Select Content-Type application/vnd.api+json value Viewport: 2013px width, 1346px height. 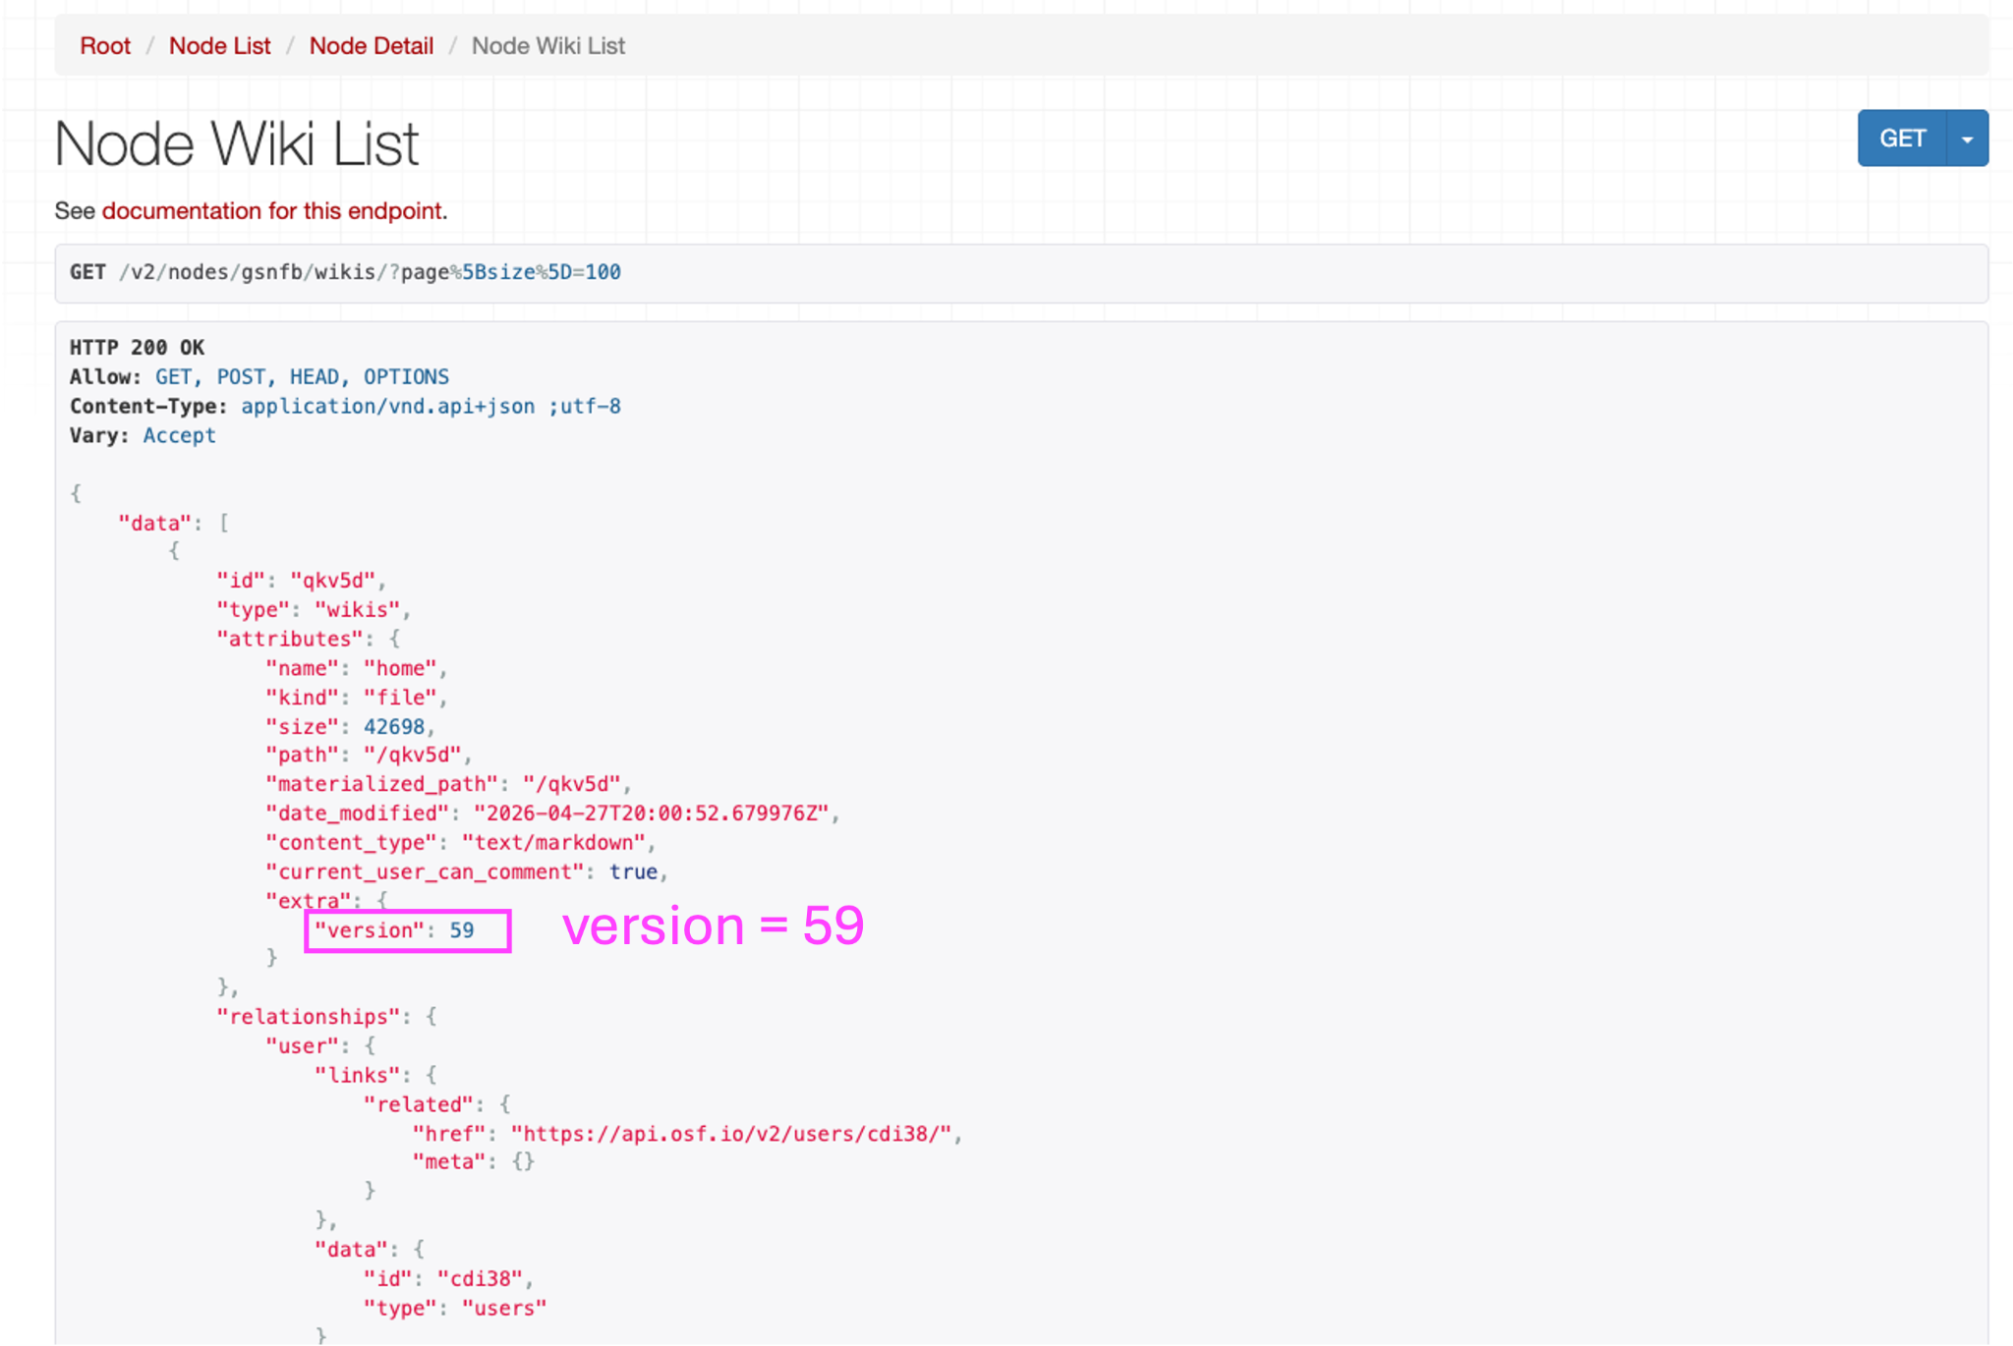[431, 407]
